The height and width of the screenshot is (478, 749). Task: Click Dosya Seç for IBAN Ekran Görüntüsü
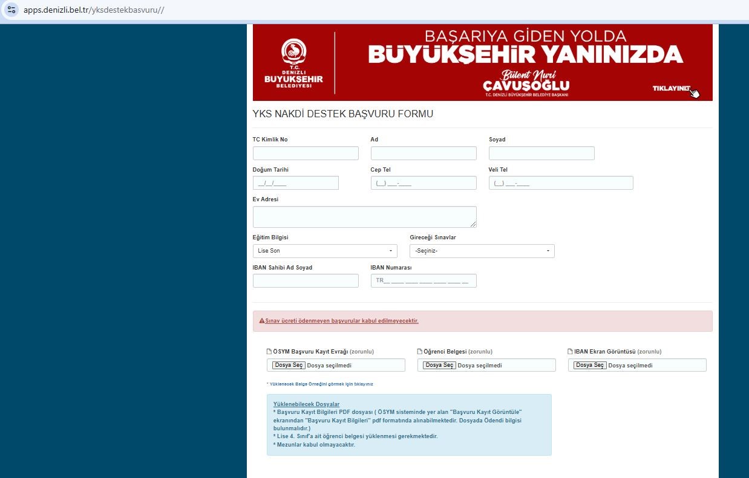tap(590, 364)
